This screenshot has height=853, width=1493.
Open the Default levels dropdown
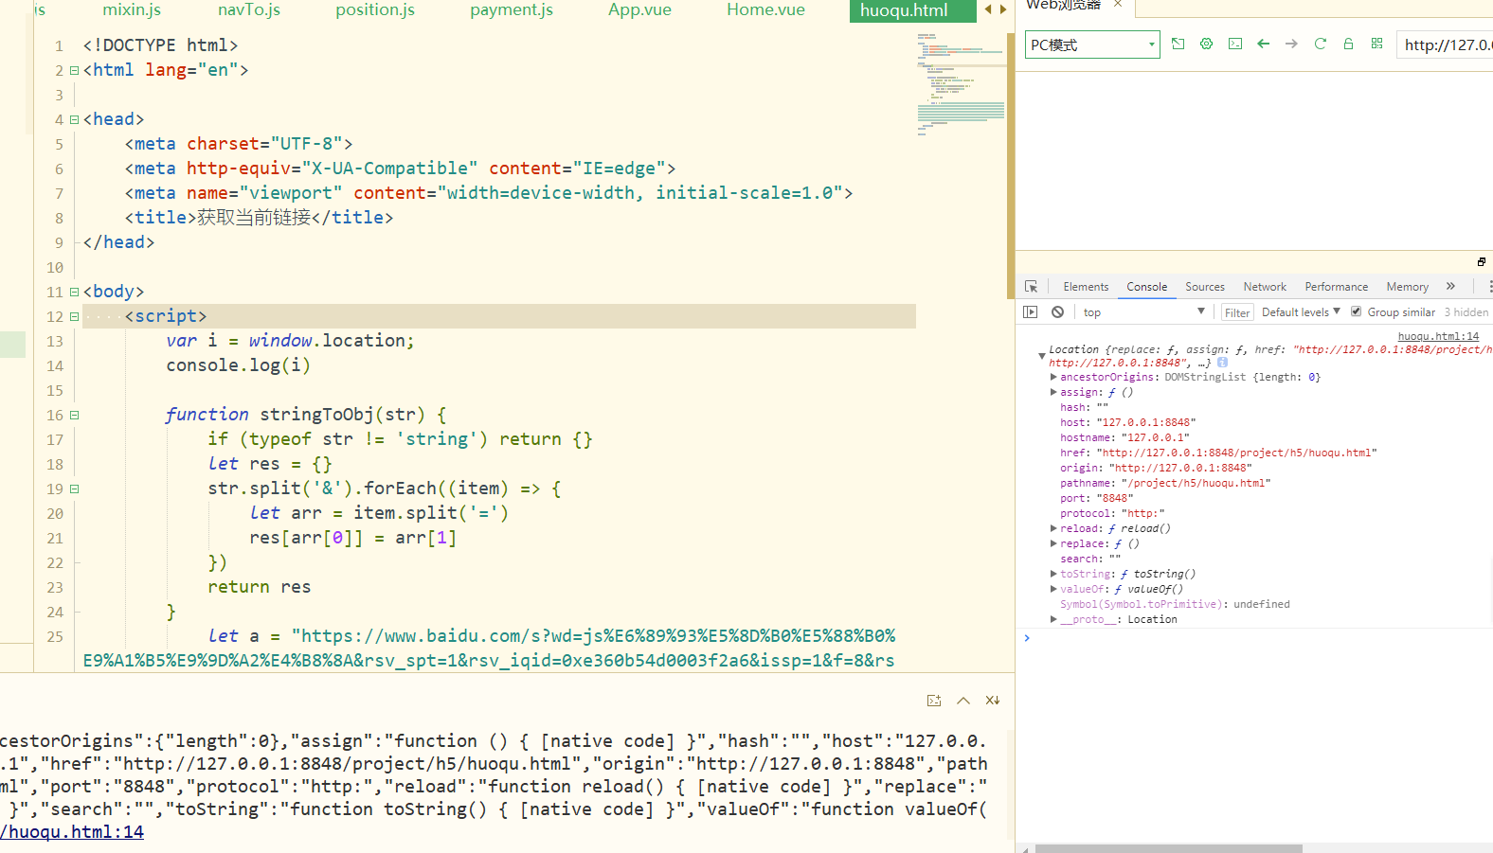click(1301, 311)
